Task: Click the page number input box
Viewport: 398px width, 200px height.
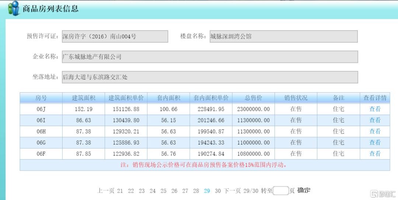Action: (x=281, y=190)
